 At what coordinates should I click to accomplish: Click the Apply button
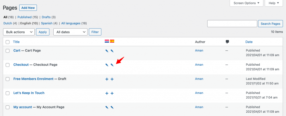[43, 32]
